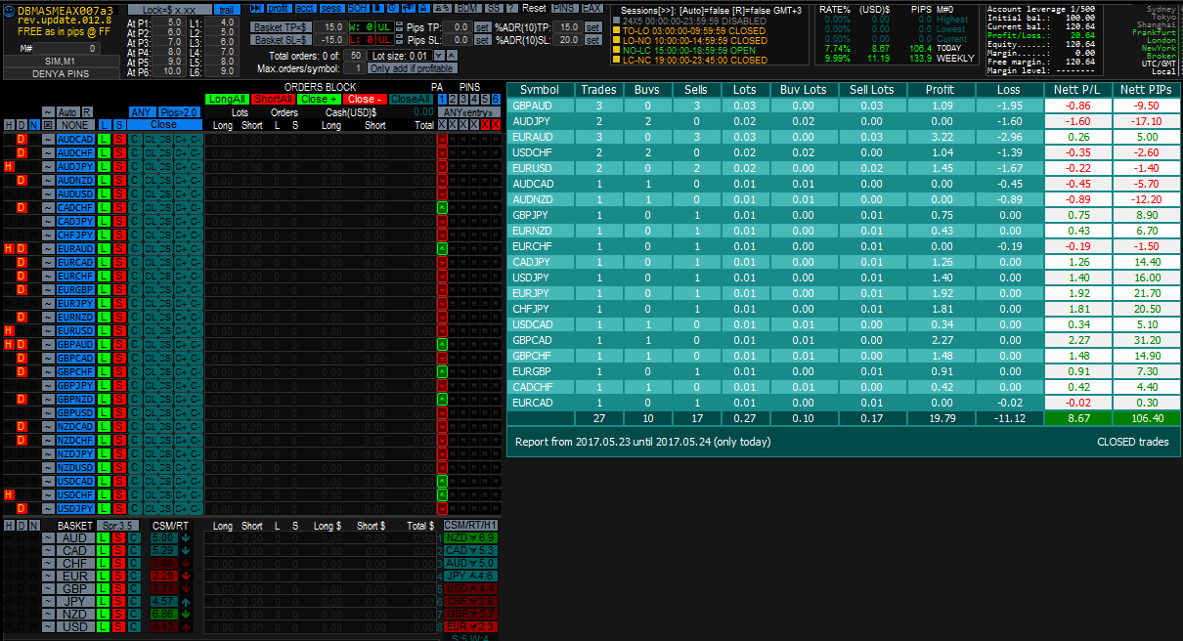Screen dimensions: 1183x641
Task: Click the green up-arrow PA icon for EURAUD
Action: (x=442, y=249)
